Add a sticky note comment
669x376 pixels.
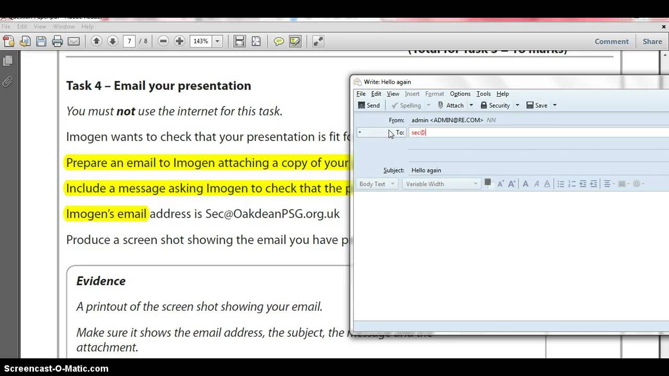point(279,41)
